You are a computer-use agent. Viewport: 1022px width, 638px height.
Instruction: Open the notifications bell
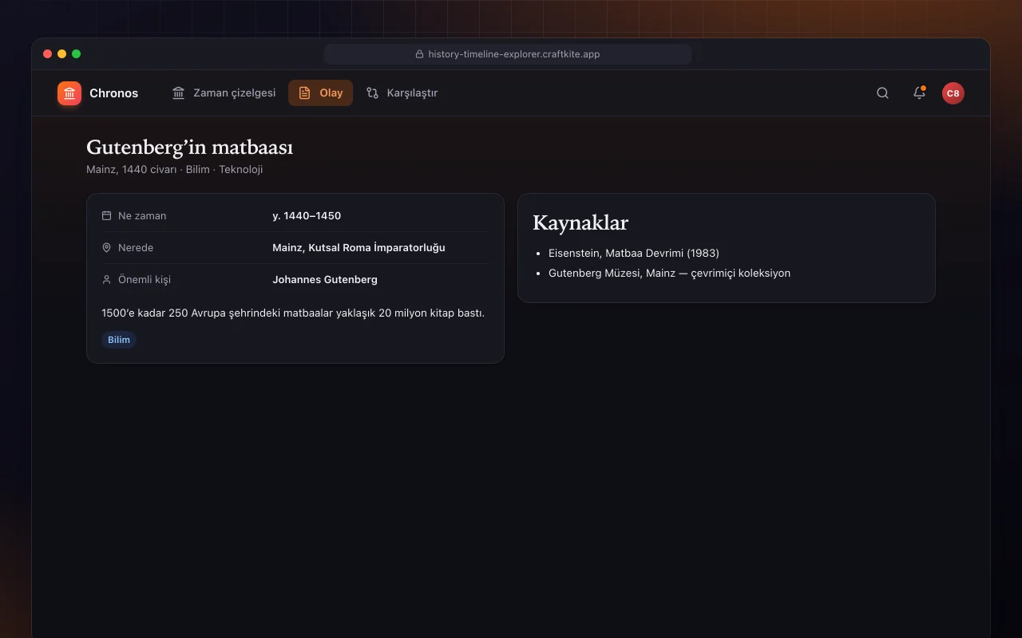(920, 93)
